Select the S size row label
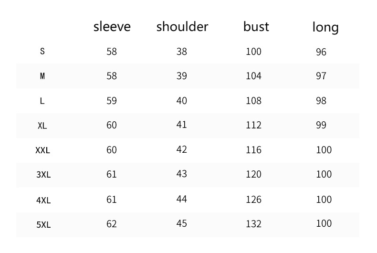Viewport: 377px width, 253px height. (x=42, y=51)
